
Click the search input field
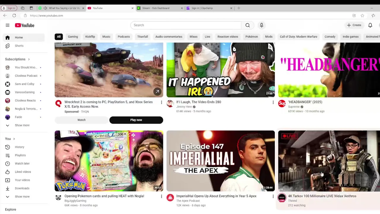coord(186,25)
